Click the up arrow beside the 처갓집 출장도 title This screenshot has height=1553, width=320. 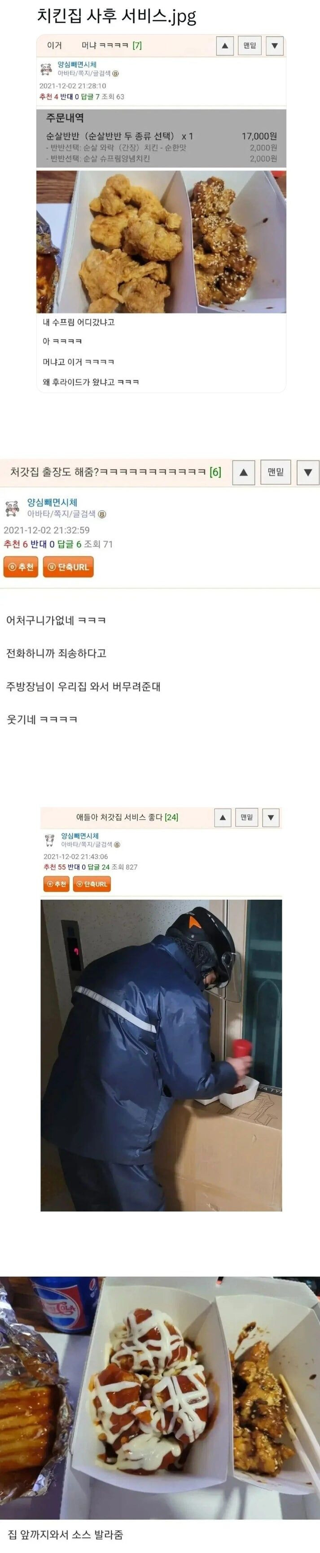tap(243, 472)
